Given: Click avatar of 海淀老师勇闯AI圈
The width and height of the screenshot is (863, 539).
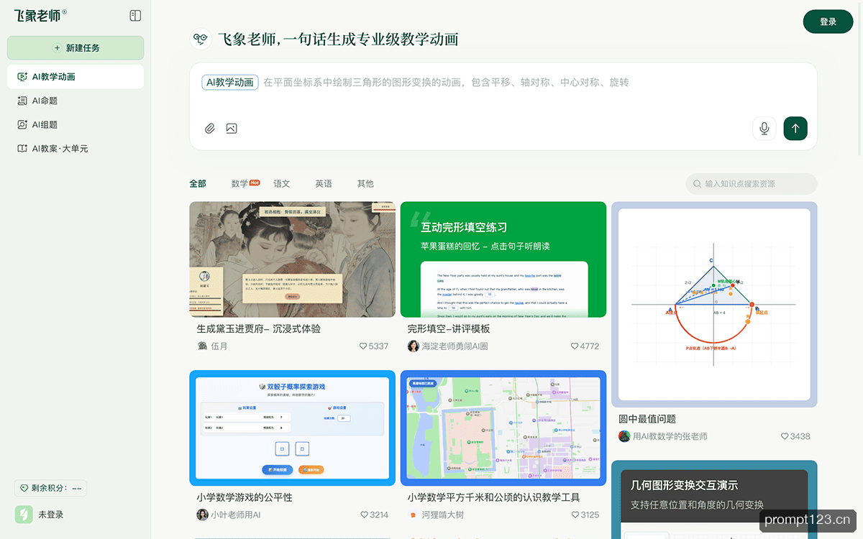Looking at the screenshot, I should pos(414,346).
